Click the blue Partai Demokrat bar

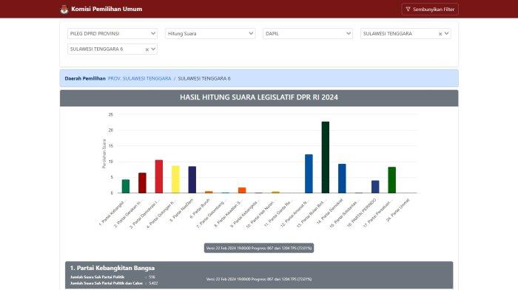342,179
